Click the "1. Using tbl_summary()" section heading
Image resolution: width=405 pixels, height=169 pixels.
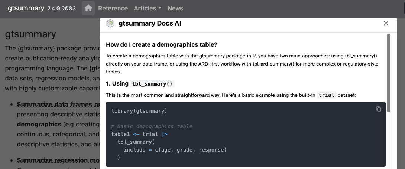point(140,83)
